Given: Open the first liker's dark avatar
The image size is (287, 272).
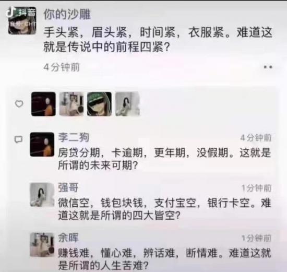Looking at the screenshot, I should pyautogui.click(x=43, y=104).
